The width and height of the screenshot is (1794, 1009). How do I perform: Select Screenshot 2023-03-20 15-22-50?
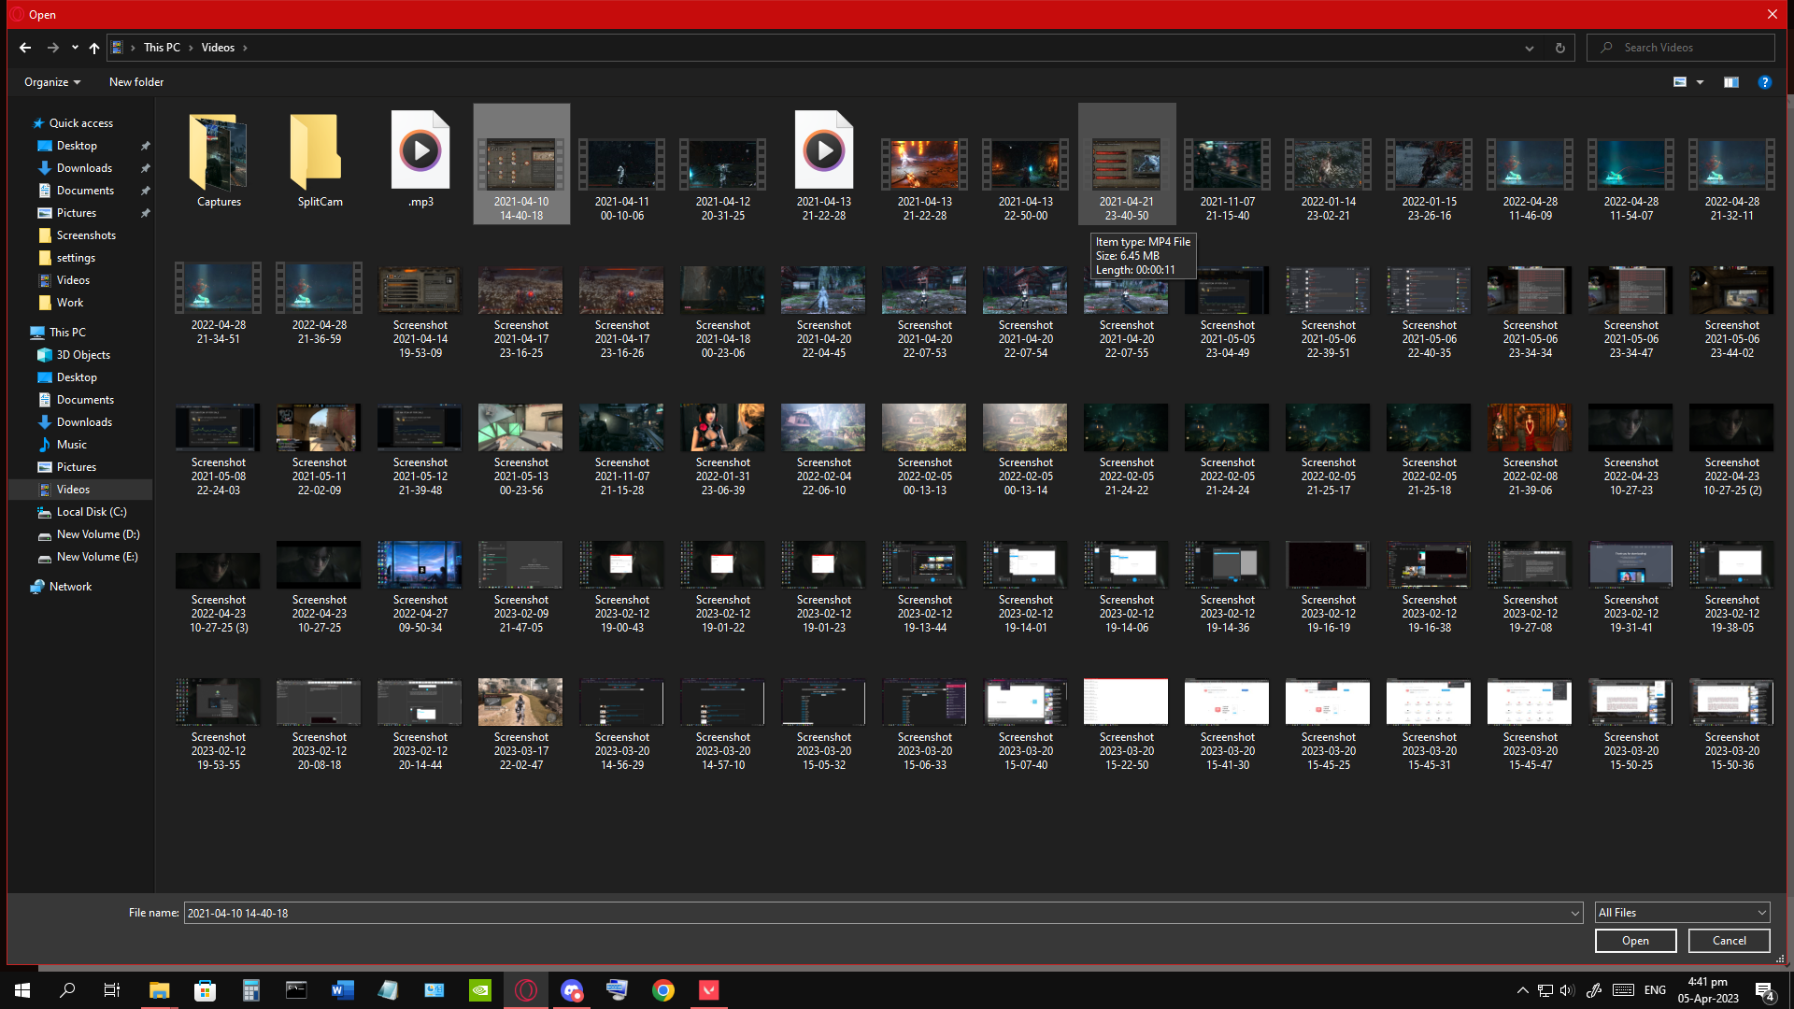(1127, 725)
